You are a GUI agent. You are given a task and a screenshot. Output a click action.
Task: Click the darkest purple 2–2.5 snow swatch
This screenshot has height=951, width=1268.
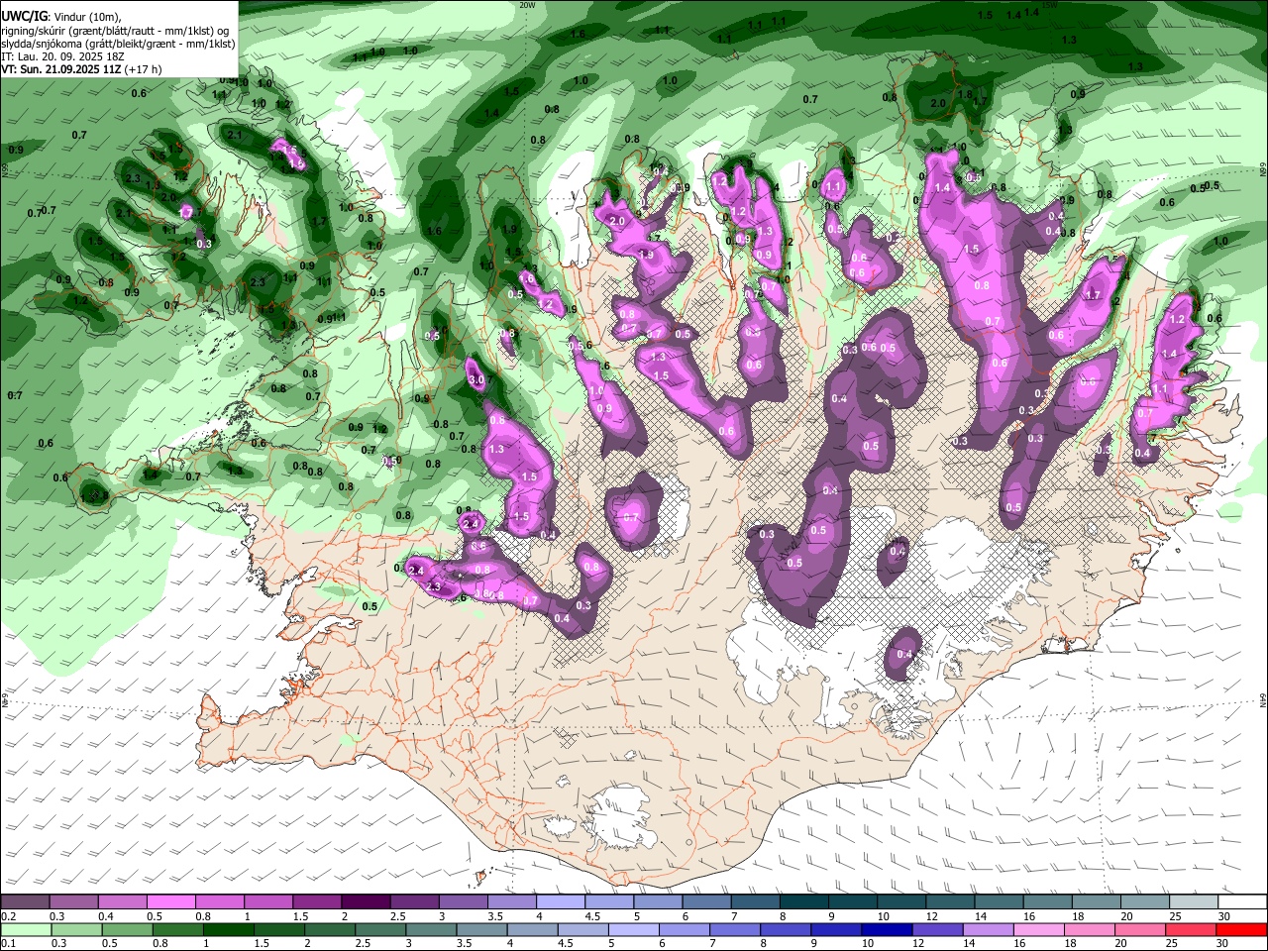[x=366, y=902]
